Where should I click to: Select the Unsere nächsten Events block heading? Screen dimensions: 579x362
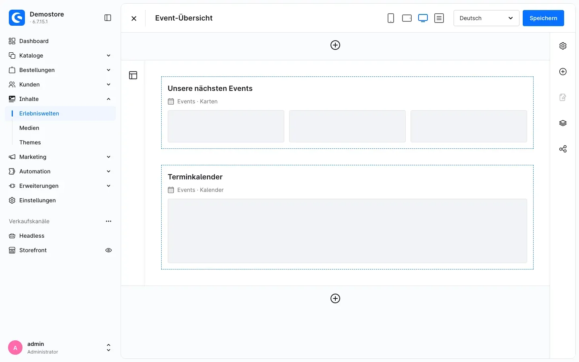210,88
